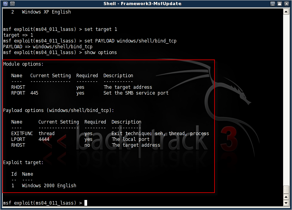Click the 'Exploit target:' heading

[x=23, y=163]
